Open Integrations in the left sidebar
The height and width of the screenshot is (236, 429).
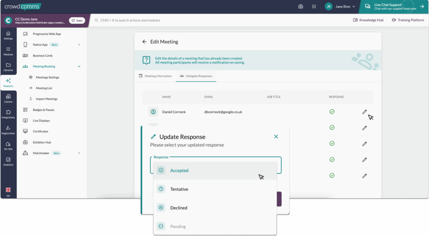[8, 114]
